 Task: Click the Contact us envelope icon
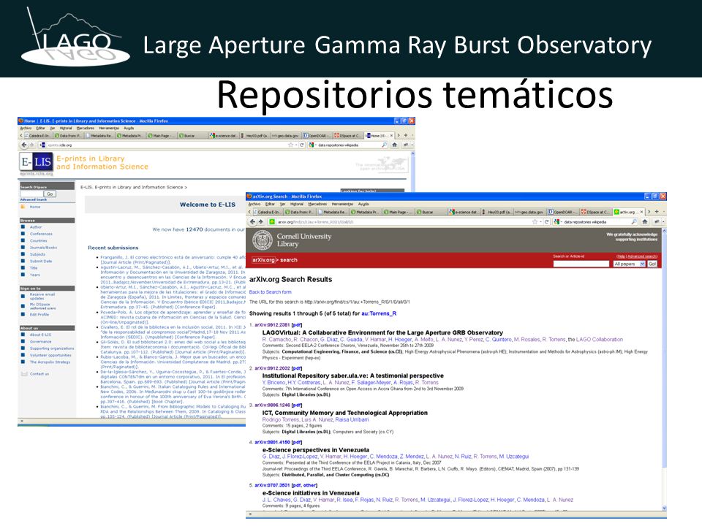pyautogui.click(x=24, y=373)
